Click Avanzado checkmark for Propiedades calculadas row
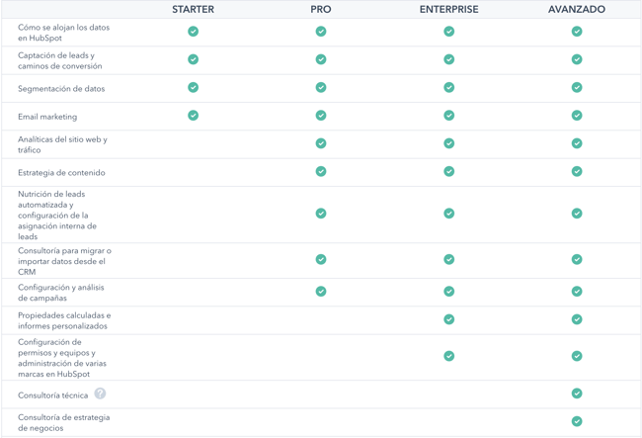 [x=577, y=319]
